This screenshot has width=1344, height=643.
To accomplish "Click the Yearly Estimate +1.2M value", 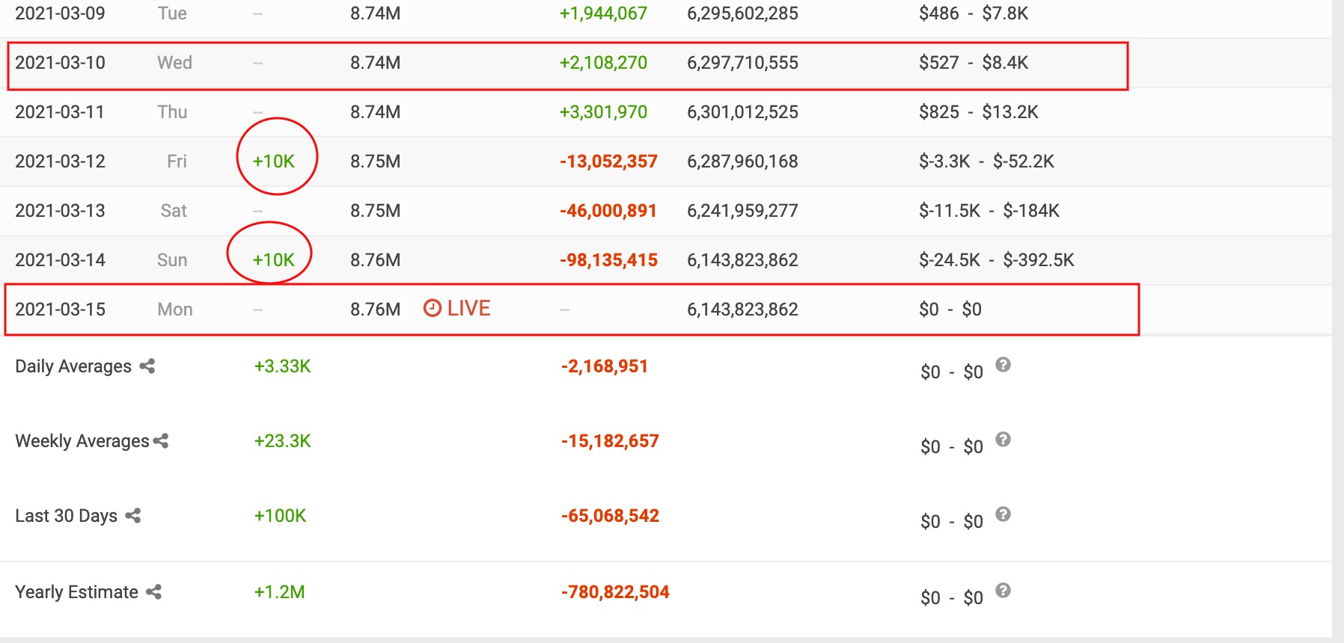I will point(280,592).
